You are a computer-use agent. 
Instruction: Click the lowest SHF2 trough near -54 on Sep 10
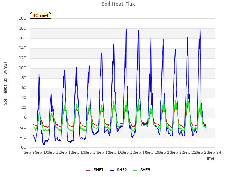click(x=44, y=145)
